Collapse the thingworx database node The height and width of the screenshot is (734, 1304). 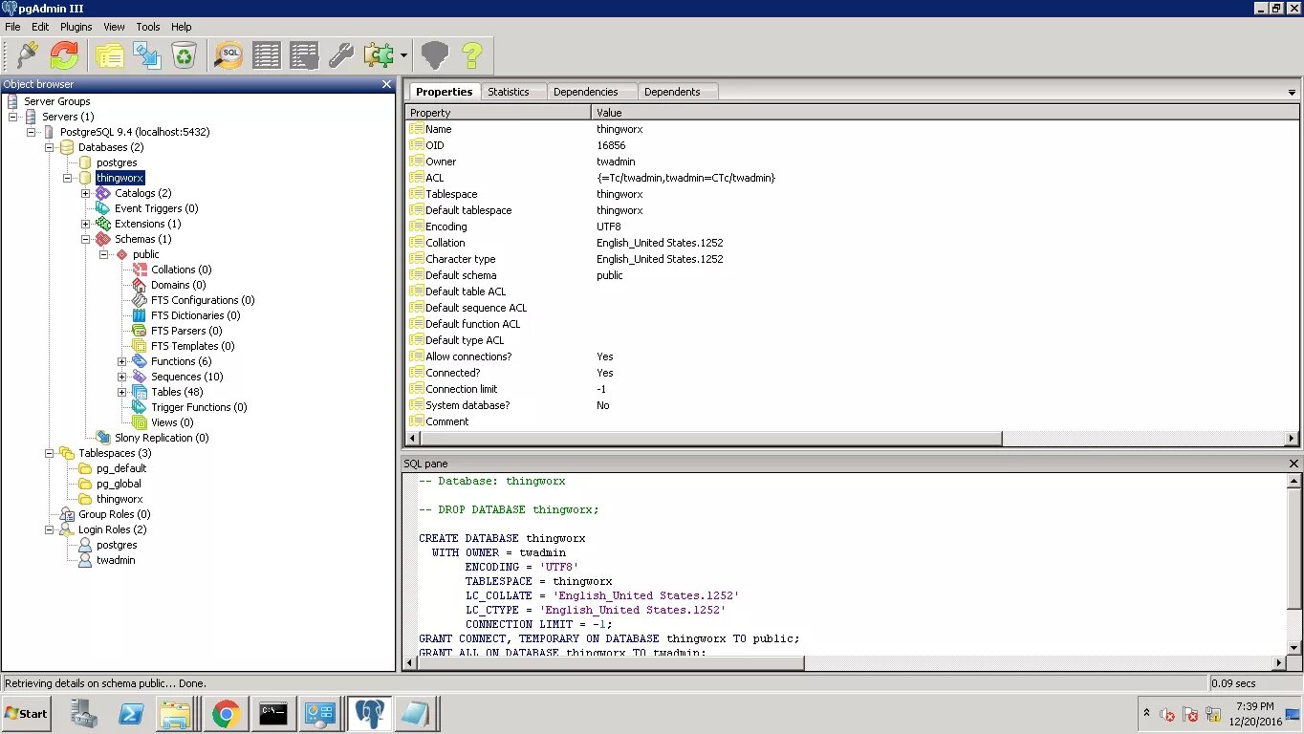tap(68, 178)
